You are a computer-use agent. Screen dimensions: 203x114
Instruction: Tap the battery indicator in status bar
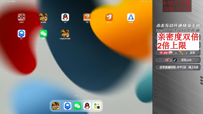(x=149, y=1)
